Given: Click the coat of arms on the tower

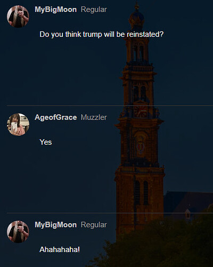Looking at the screenshot, I should tap(141, 145).
